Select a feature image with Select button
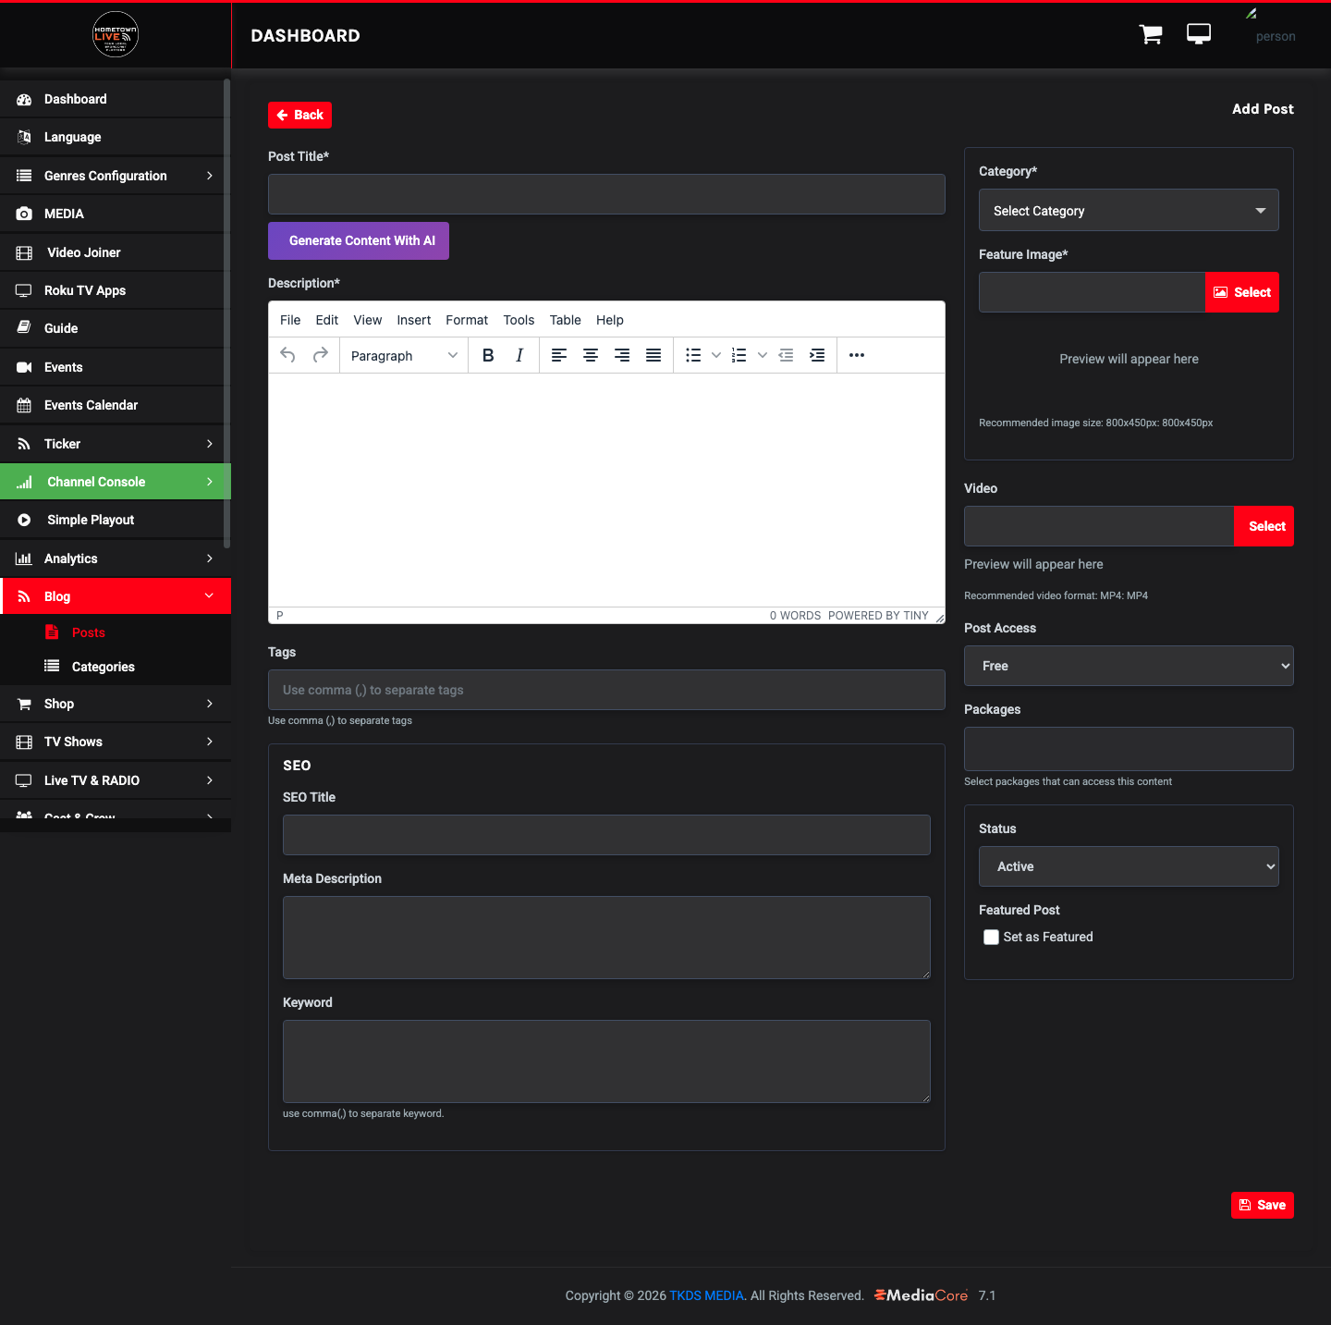1331x1325 pixels. click(x=1242, y=292)
